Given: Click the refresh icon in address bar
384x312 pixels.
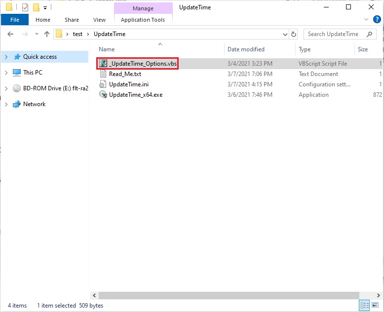Looking at the screenshot, I should pos(294,34).
